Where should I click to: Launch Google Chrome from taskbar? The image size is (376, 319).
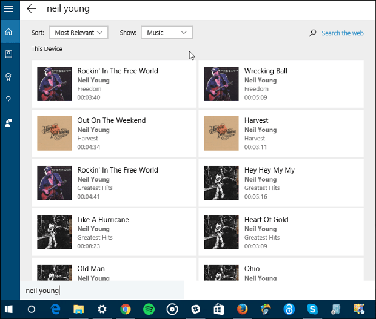[x=126, y=309]
